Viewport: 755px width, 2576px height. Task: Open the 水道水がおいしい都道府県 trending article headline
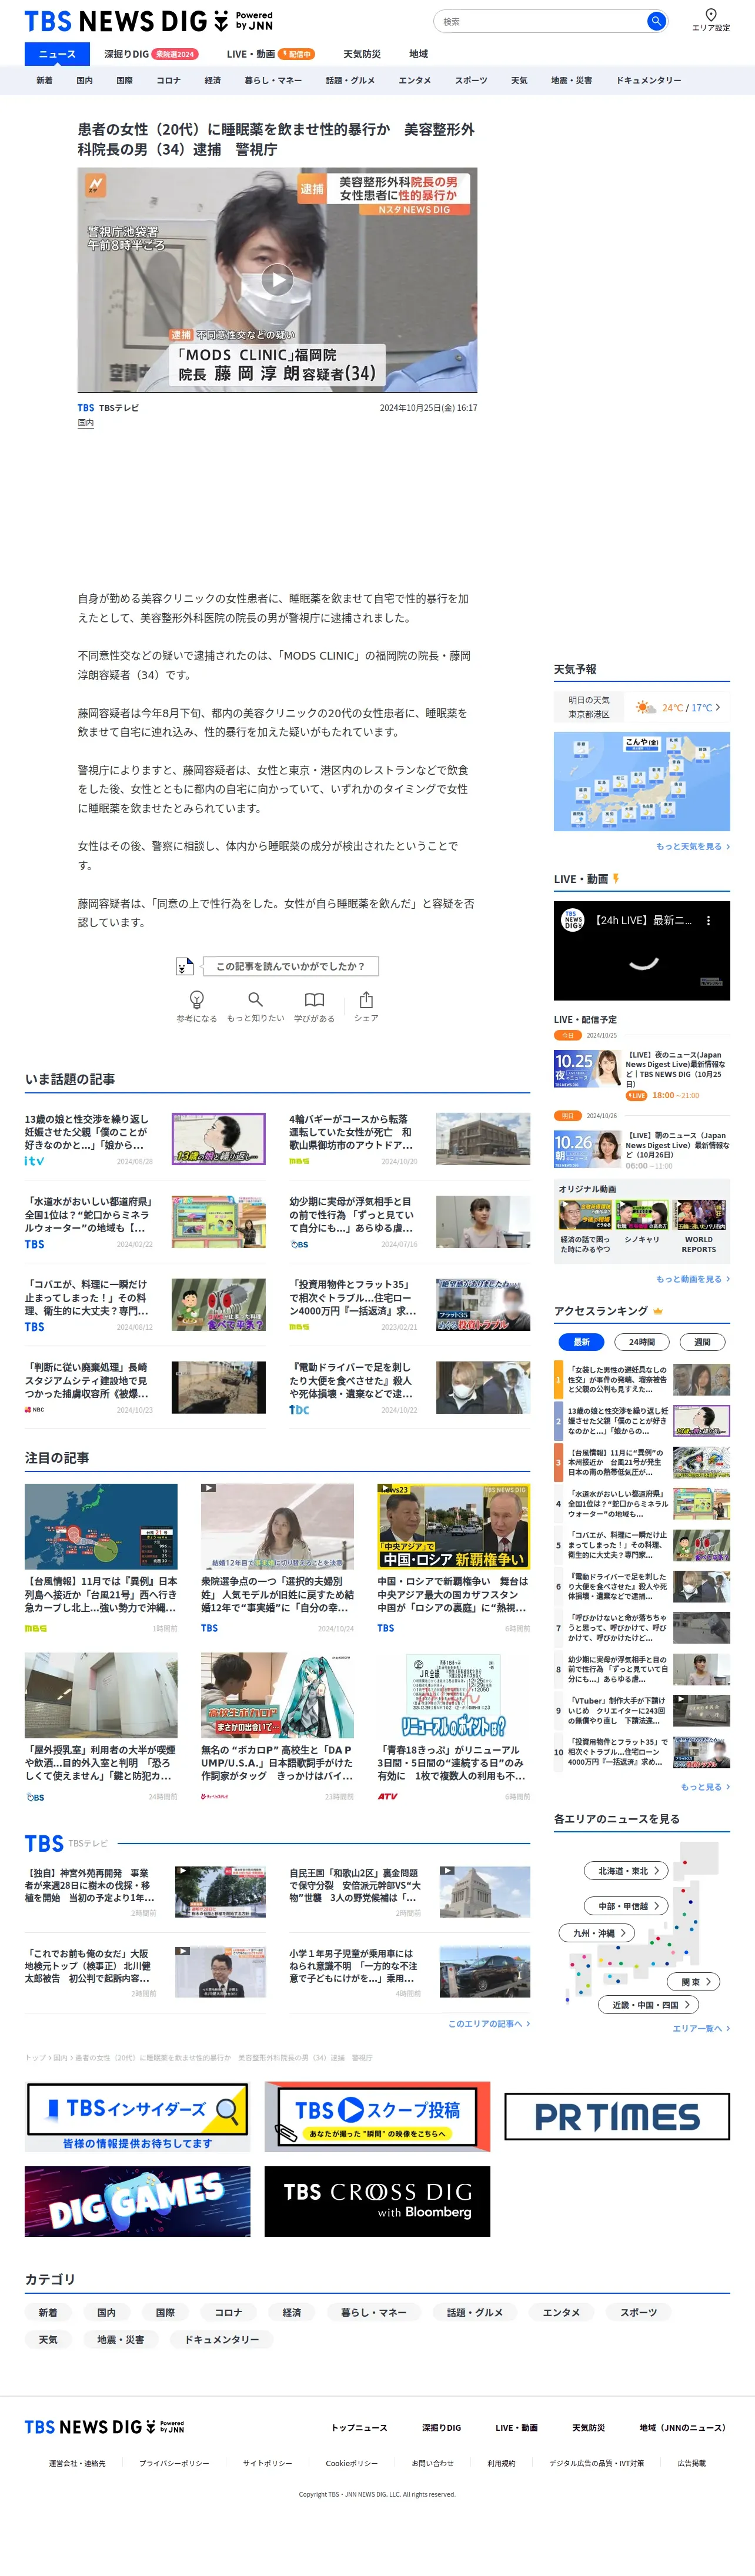(x=88, y=1214)
